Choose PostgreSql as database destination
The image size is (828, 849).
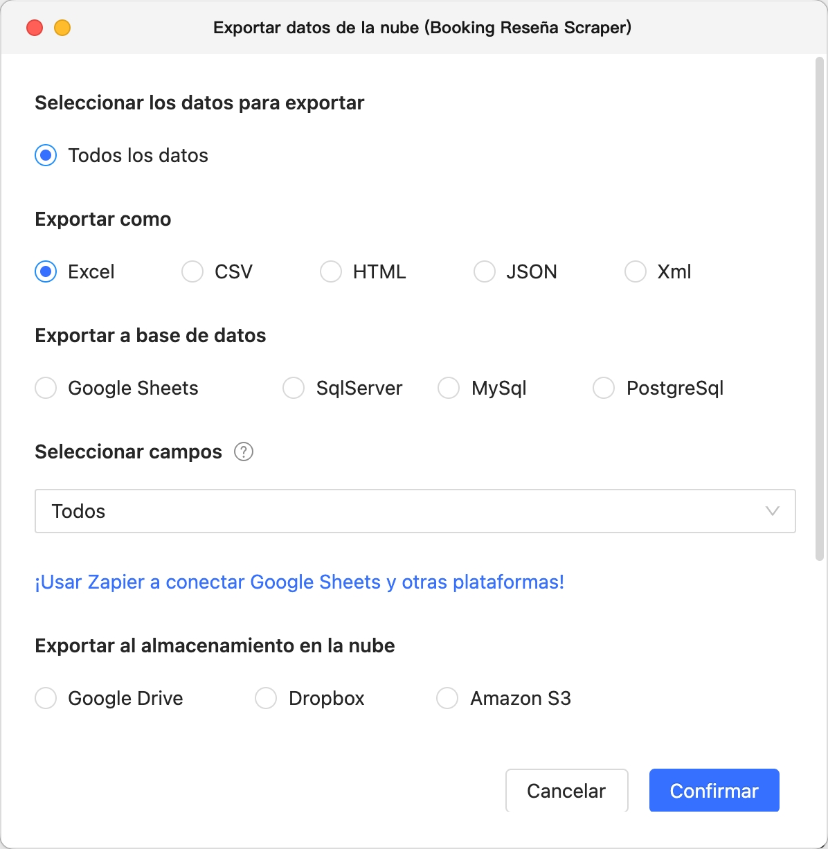tap(603, 388)
